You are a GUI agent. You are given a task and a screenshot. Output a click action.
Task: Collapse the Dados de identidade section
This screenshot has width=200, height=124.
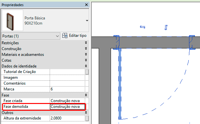click(86, 66)
